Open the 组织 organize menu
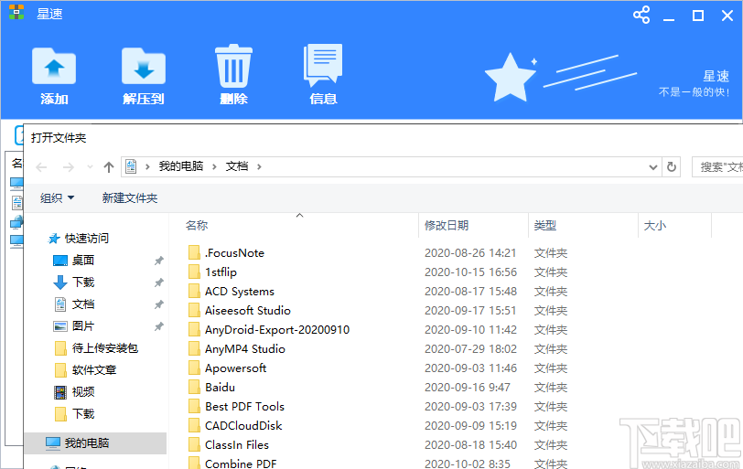743x469 pixels. point(57,197)
